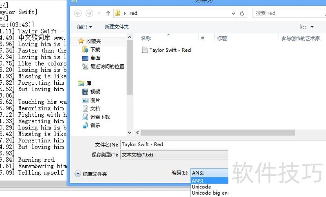Choose ANSI from the encoding list

198,181
